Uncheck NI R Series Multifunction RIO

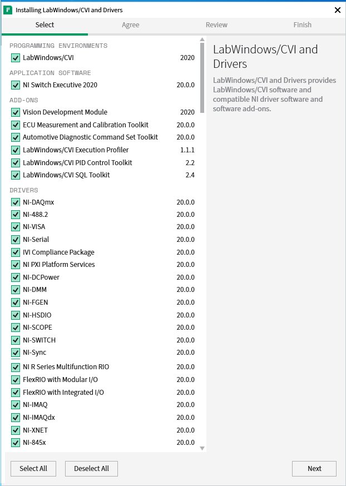click(15, 368)
